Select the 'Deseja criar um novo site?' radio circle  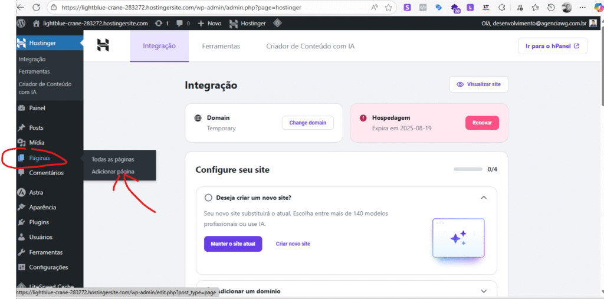point(208,198)
